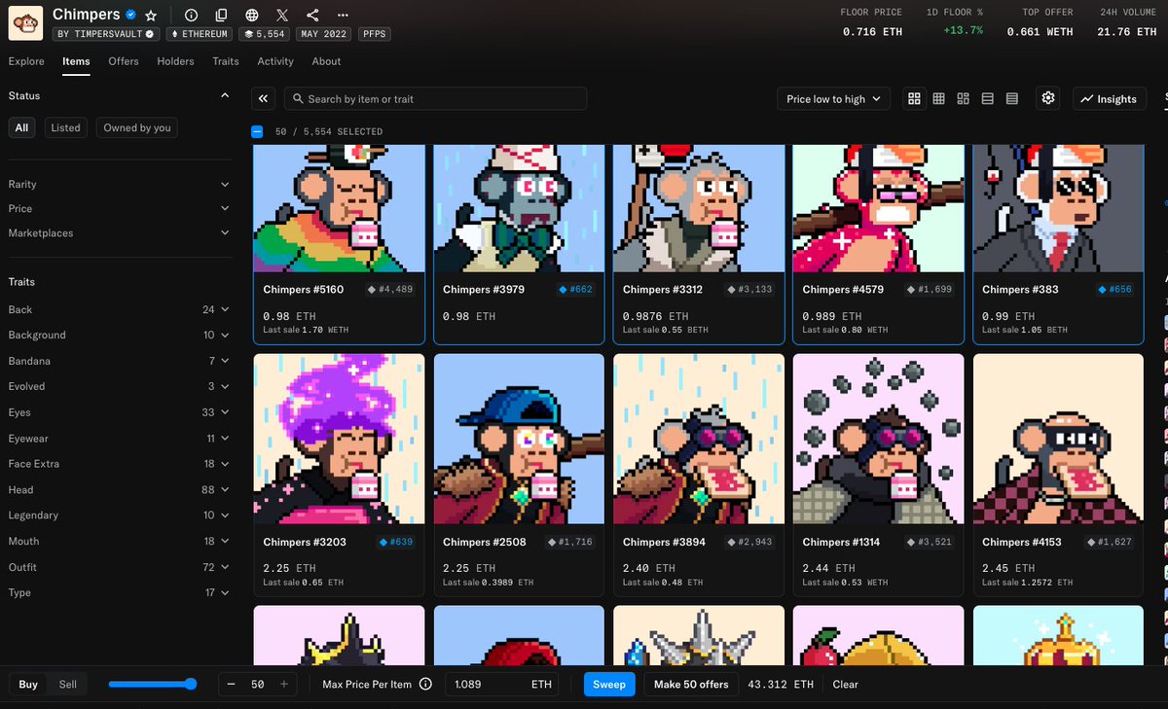The width and height of the screenshot is (1168, 709).
Task: Switch to small dense grid view
Action: [x=938, y=98]
